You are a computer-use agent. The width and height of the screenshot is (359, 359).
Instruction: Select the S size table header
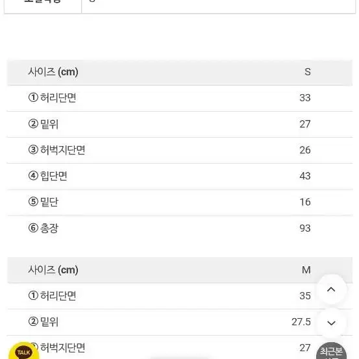coord(180,72)
